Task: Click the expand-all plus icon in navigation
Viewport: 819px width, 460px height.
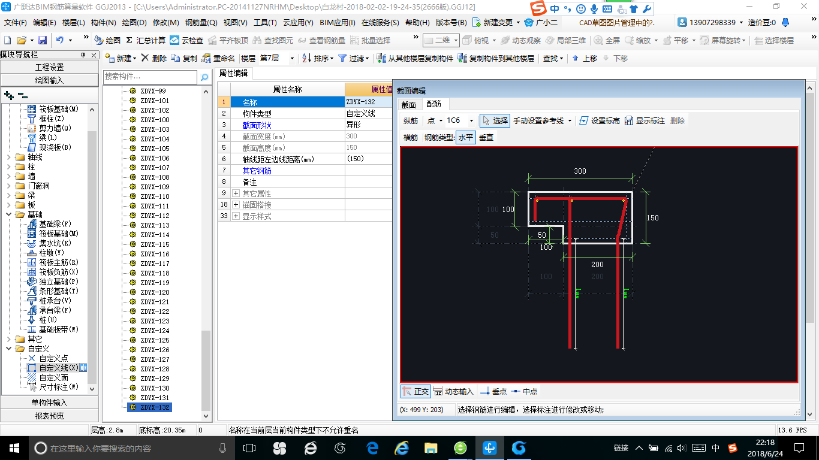Action: click(8, 95)
